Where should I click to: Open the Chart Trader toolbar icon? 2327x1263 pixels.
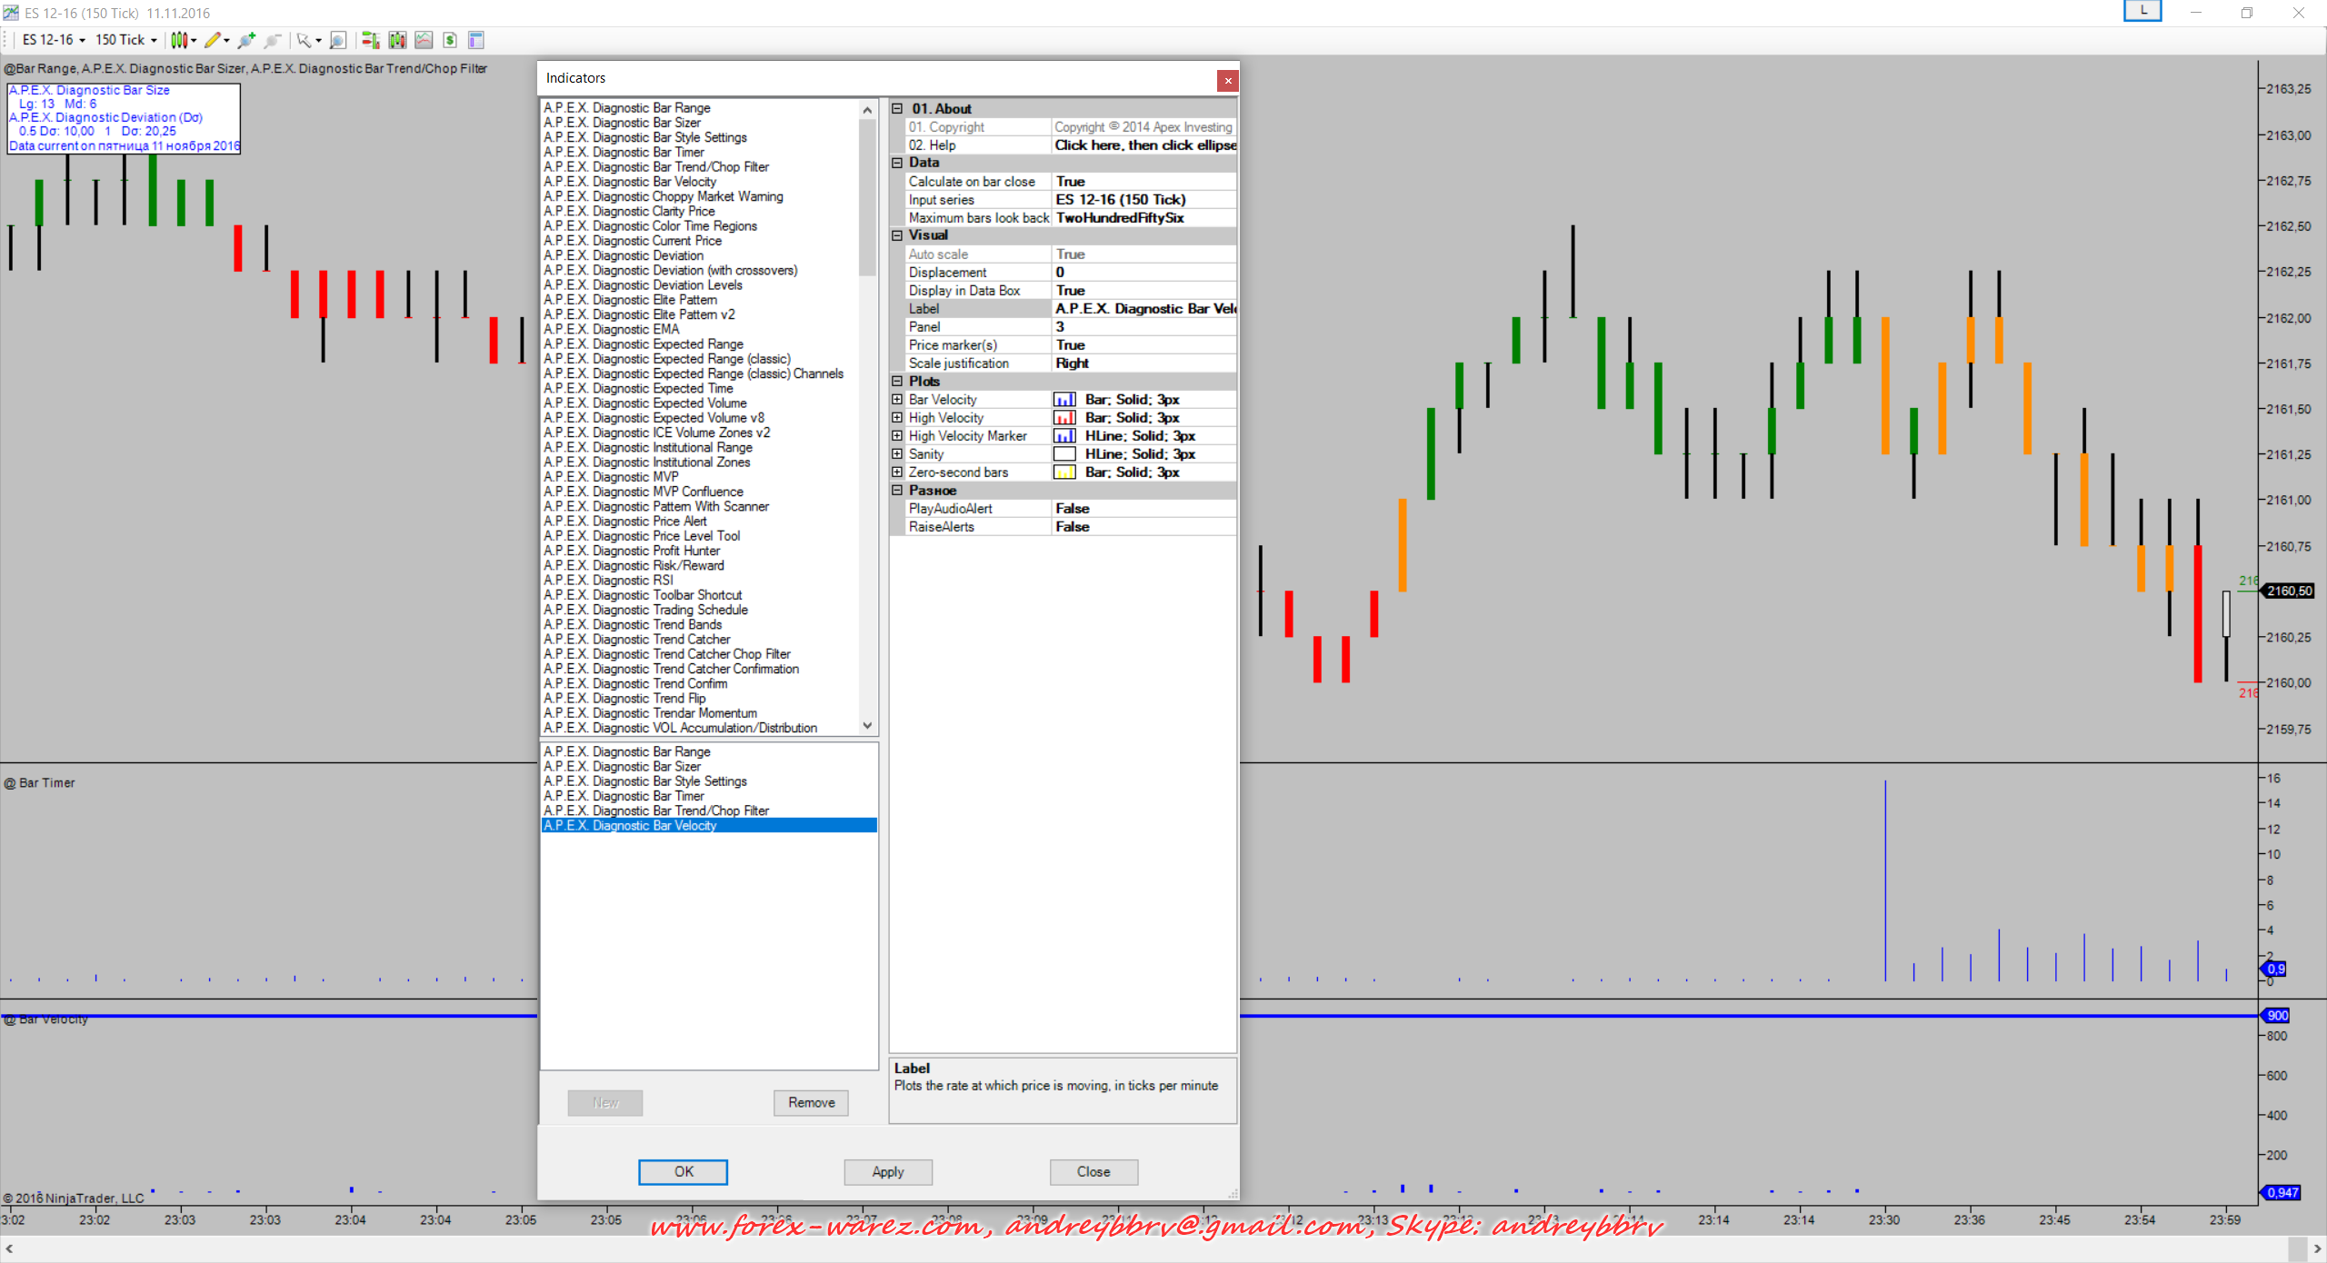(x=370, y=40)
